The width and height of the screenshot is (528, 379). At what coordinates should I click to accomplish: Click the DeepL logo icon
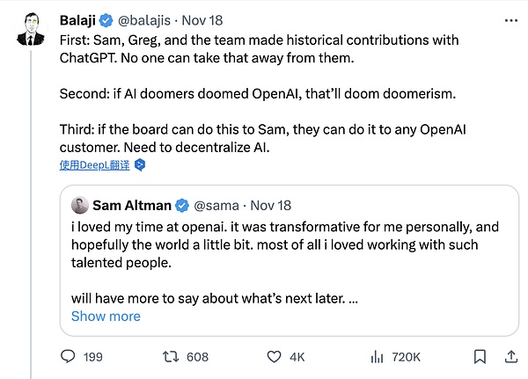click(x=139, y=164)
